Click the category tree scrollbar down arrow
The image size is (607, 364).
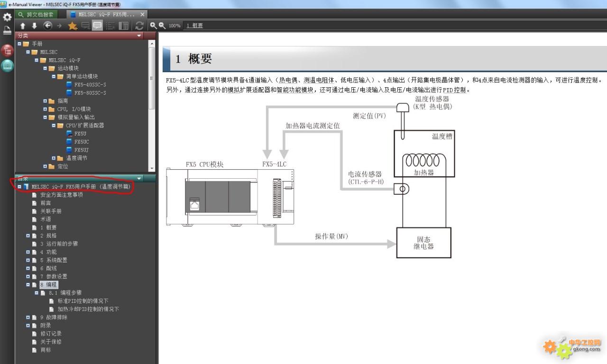pyautogui.click(x=152, y=168)
